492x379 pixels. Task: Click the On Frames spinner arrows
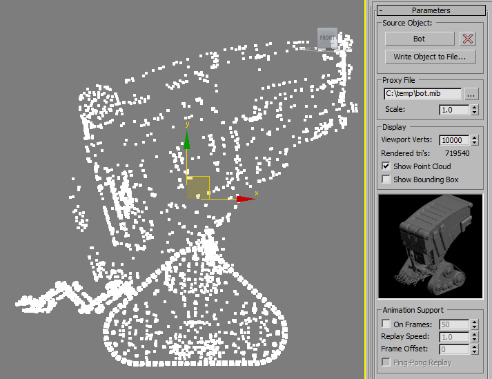pyautogui.click(x=475, y=324)
